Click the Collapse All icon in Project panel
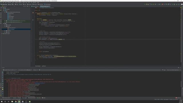The width and height of the screenshot is (183, 103). coord(25,6)
